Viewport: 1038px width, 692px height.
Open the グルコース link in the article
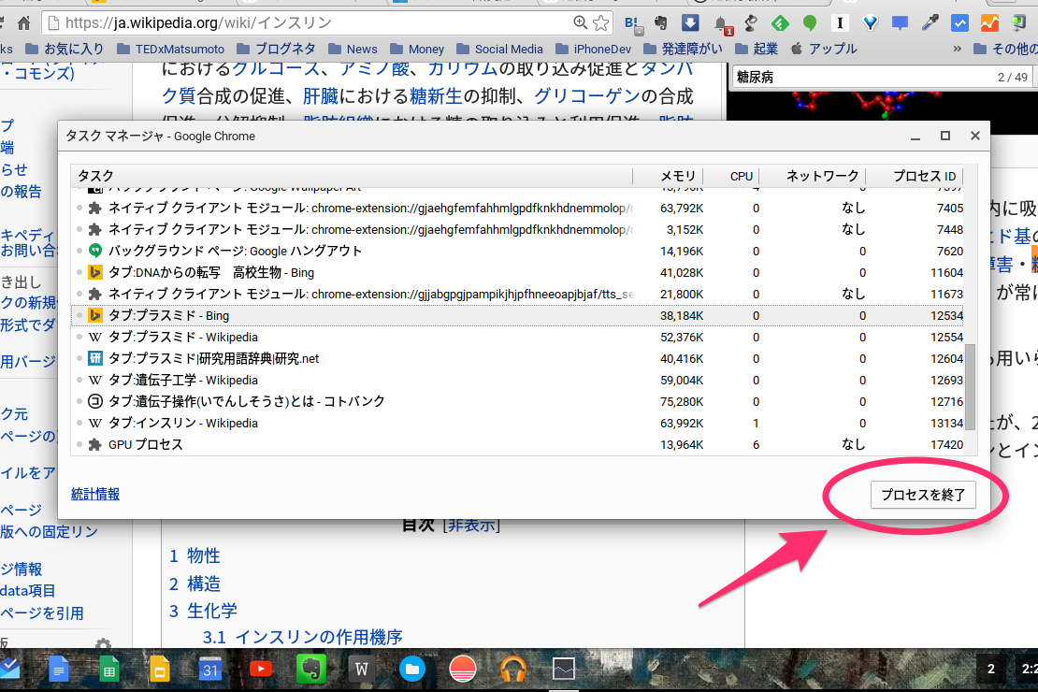(276, 67)
